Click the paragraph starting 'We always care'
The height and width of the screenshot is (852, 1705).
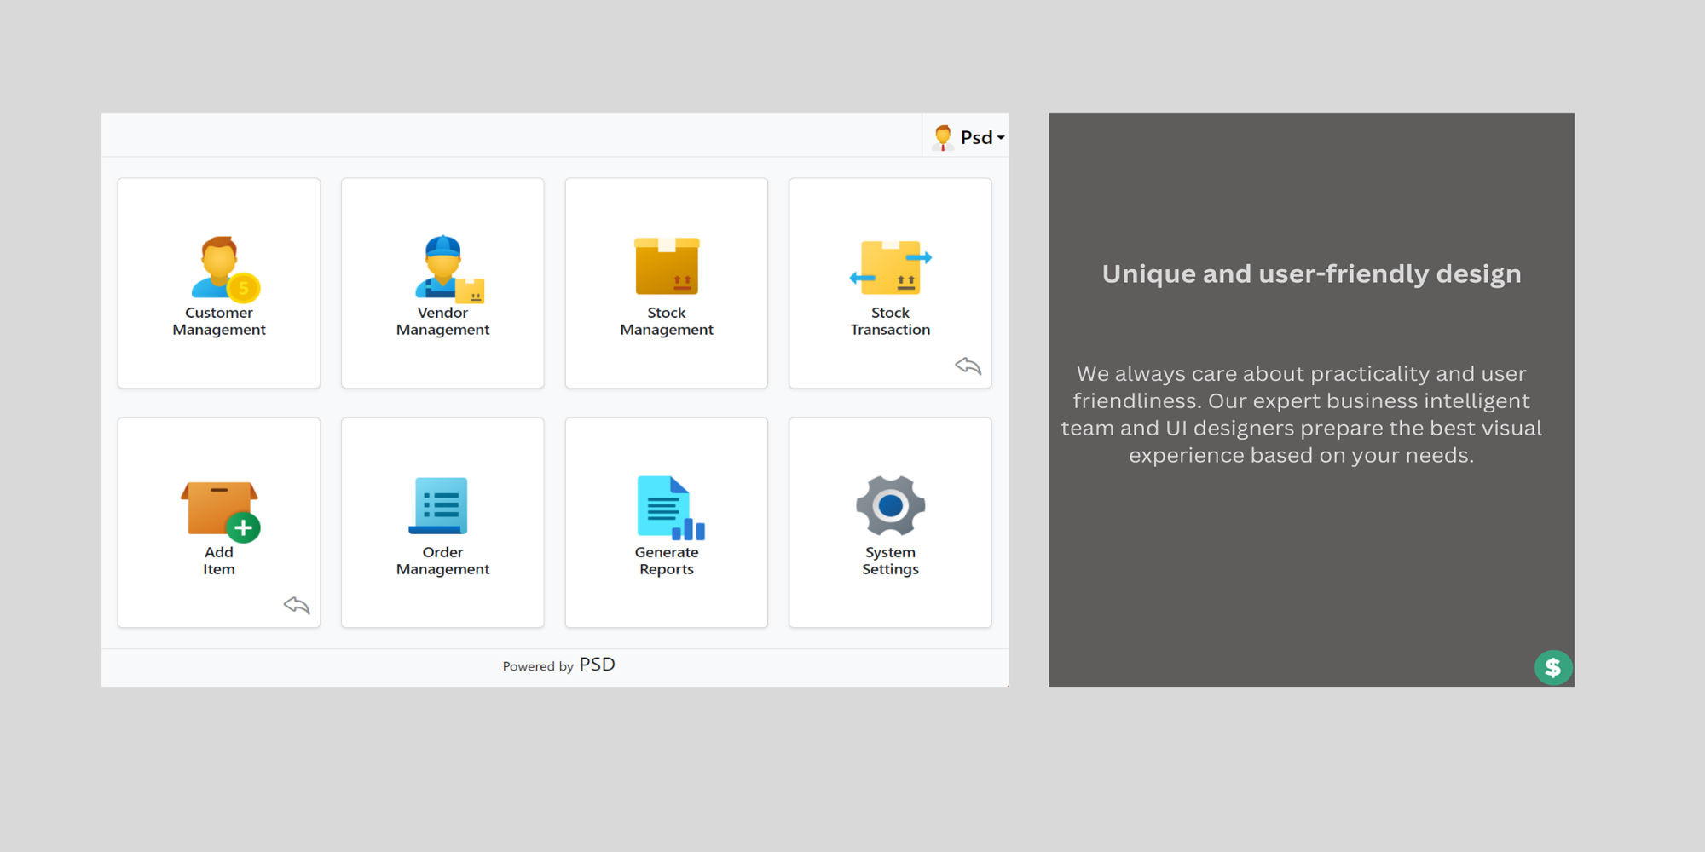(x=1302, y=414)
